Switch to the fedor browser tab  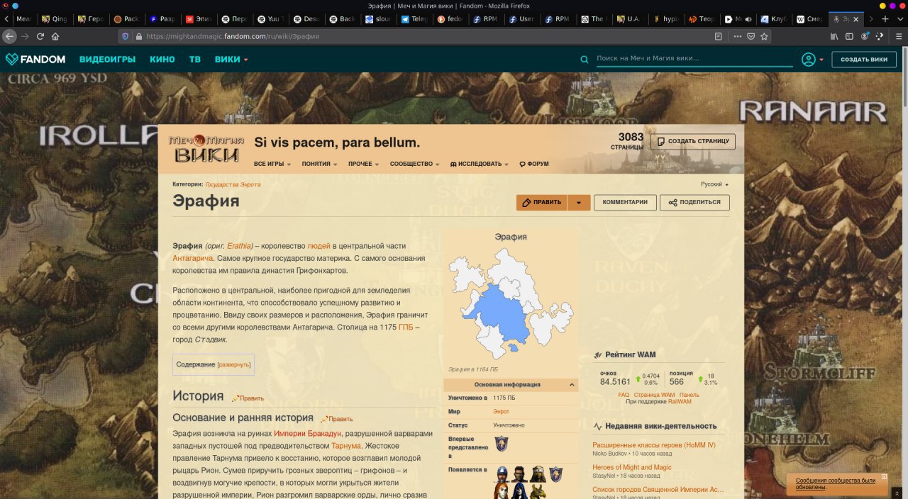[x=450, y=19]
